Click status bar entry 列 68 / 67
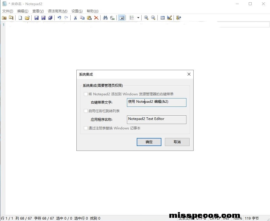 coord(24,218)
